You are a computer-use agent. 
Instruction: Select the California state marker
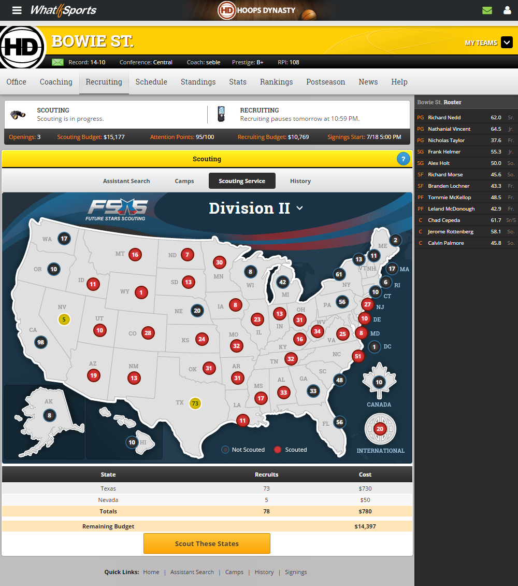point(40,342)
